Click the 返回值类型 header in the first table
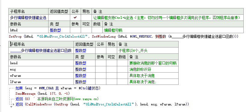 click(x=59, y=11)
